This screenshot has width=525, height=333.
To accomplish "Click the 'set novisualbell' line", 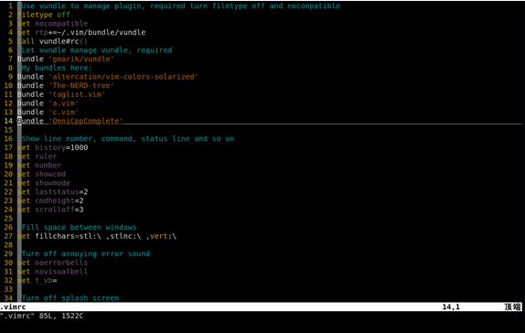I will pyautogui.click(x=52, y=272).
